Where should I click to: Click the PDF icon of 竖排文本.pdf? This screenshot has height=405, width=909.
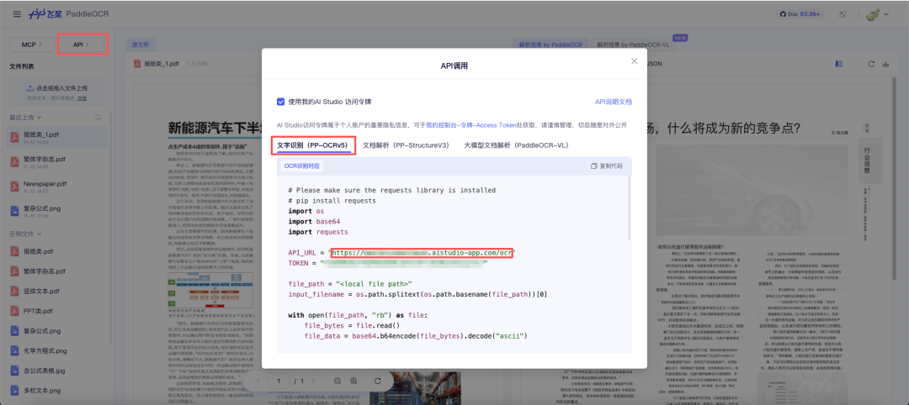coord(15,291)
